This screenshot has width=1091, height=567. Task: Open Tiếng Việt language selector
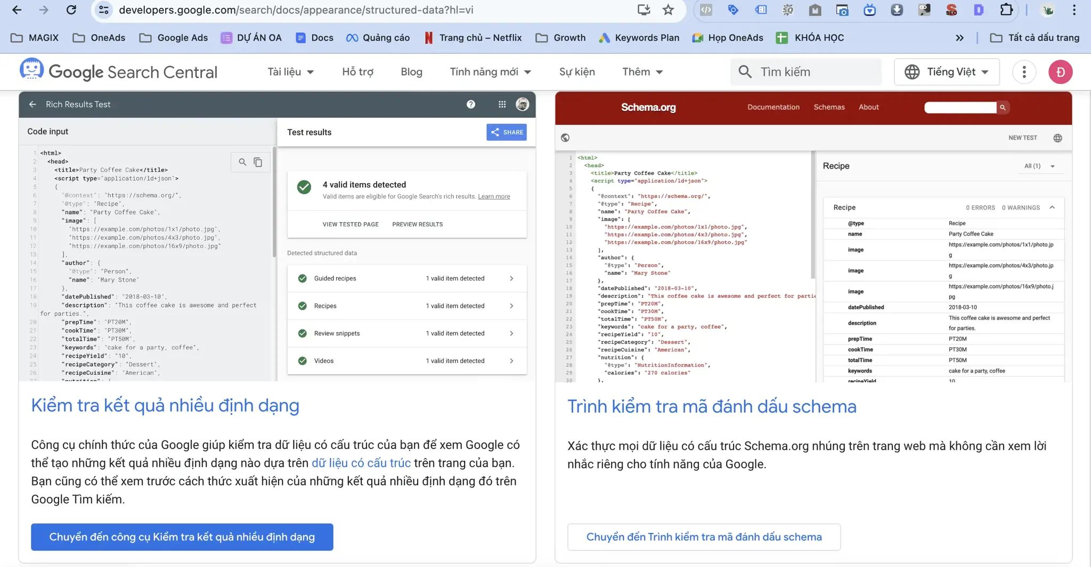coord(947,72)
